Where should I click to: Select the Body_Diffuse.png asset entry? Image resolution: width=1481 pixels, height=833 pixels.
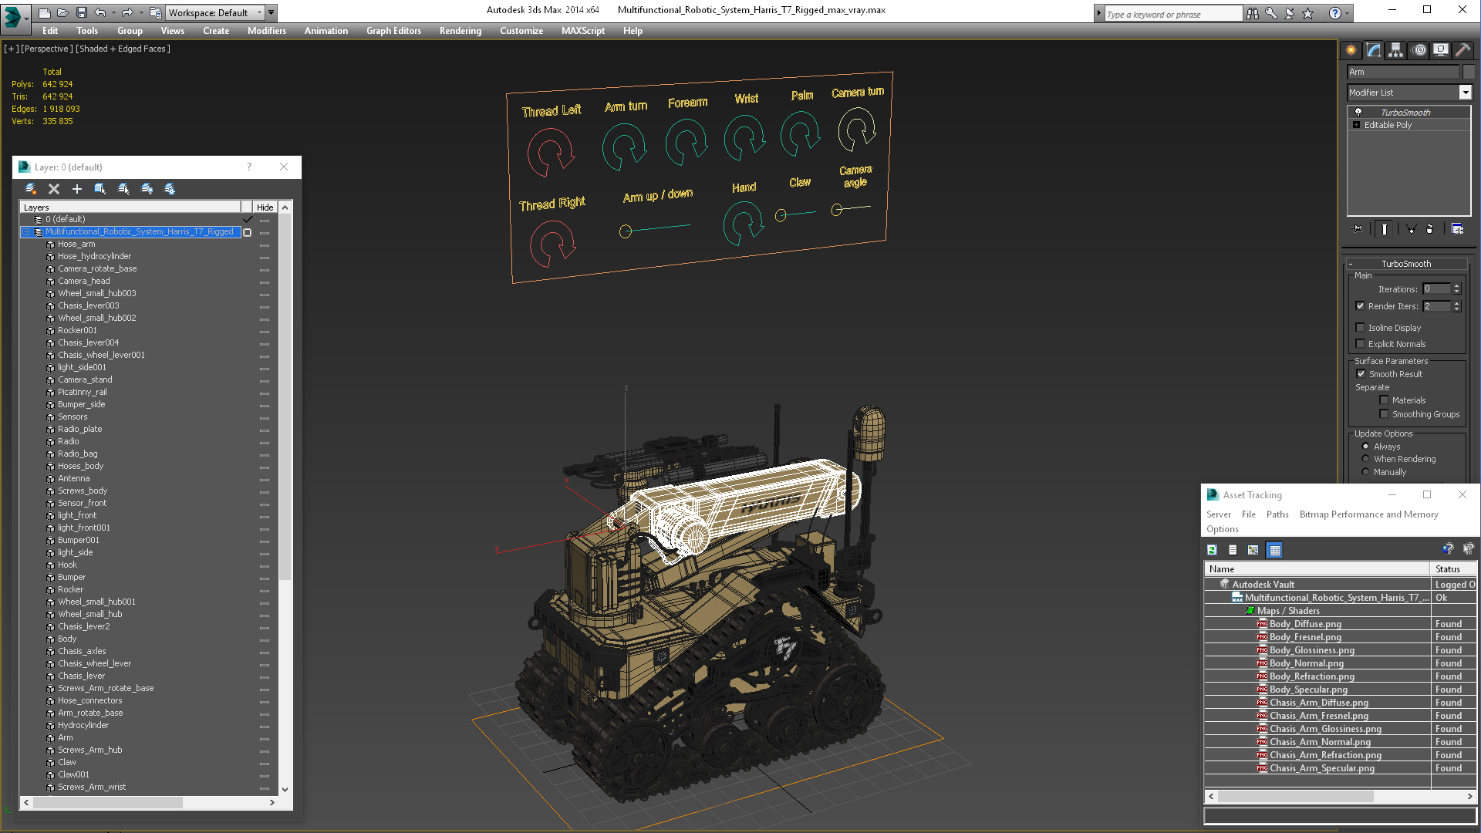click(1305, 624)
